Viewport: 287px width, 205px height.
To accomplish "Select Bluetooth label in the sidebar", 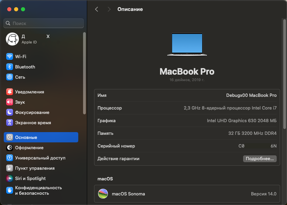I will pyautogui.click(x=25, y=67).
